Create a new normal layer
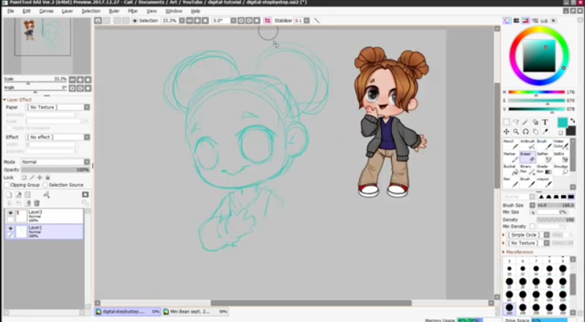Screen dimensions: 585x322 tap(9, 194)
